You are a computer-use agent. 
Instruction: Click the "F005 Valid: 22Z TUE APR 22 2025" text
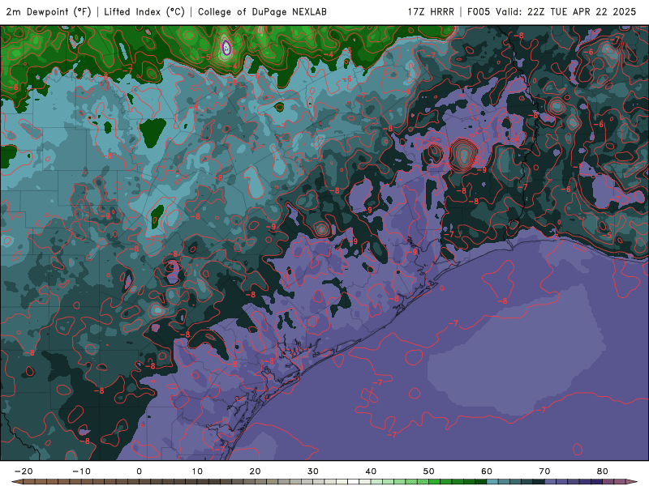point(552,12)
